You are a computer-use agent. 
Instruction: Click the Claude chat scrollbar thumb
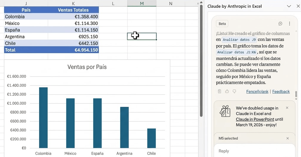click(296, 94)
